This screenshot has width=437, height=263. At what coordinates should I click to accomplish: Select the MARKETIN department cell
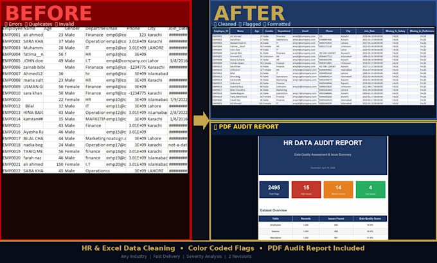(95, 119)
